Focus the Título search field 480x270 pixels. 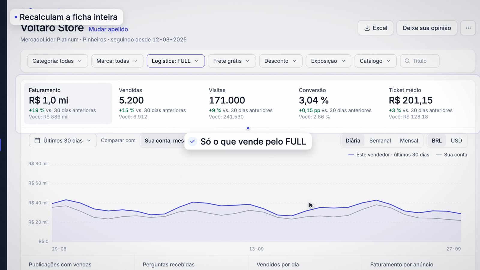pyautogui.click(x=419, y=61)
